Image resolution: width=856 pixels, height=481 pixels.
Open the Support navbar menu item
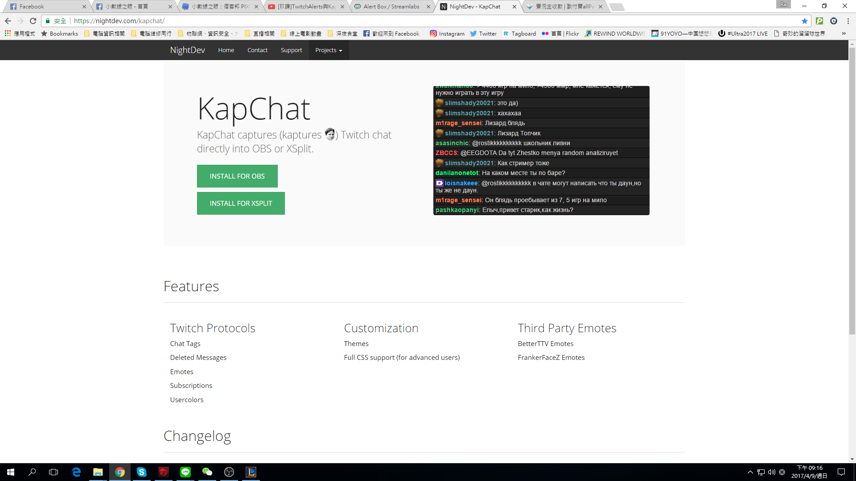tap(291, 50)
